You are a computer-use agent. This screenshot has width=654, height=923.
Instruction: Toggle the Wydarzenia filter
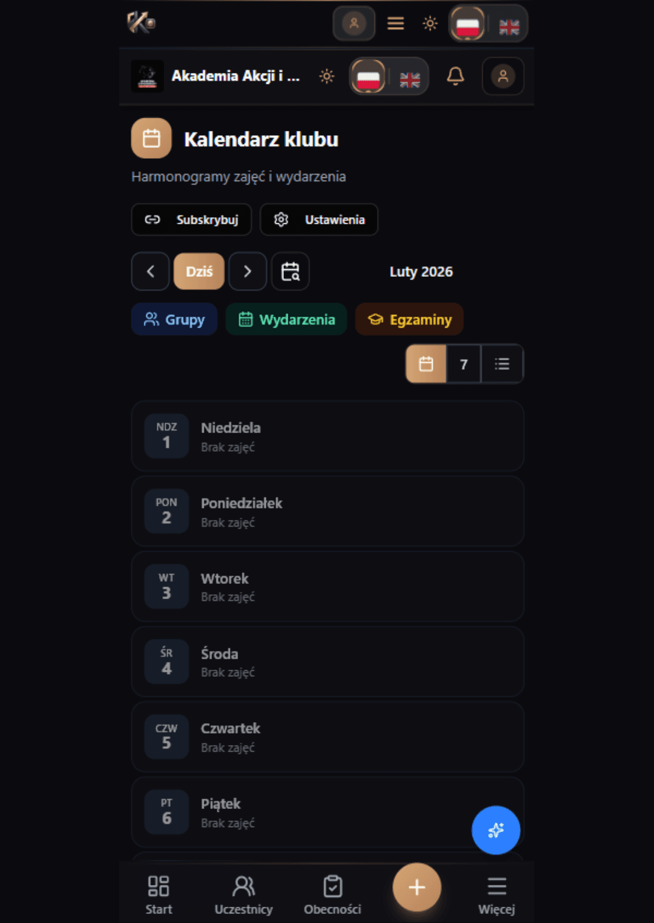(286, 319)
